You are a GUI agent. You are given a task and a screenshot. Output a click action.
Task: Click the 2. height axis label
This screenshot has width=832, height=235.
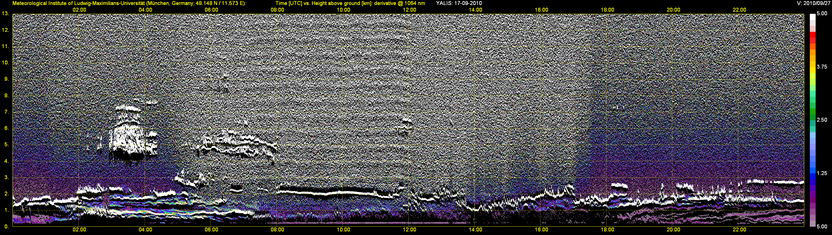(6, 194)
